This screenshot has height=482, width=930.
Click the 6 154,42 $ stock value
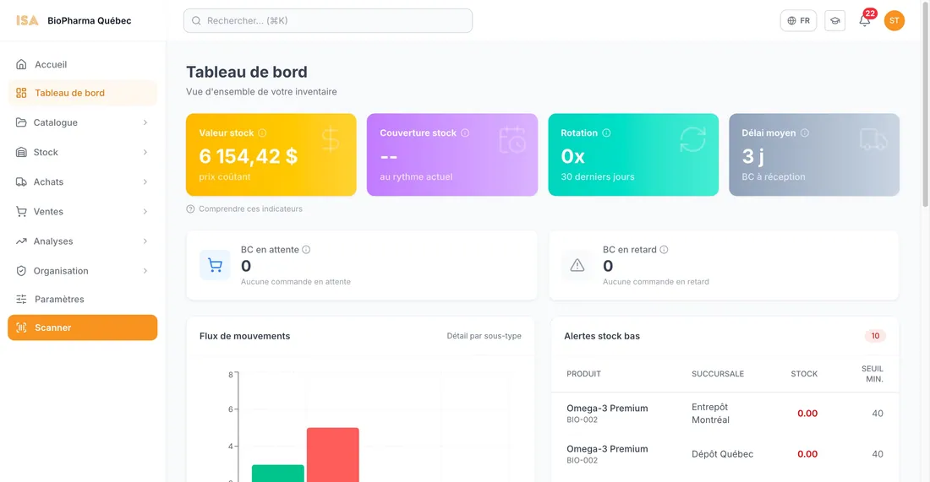[249, 156]
